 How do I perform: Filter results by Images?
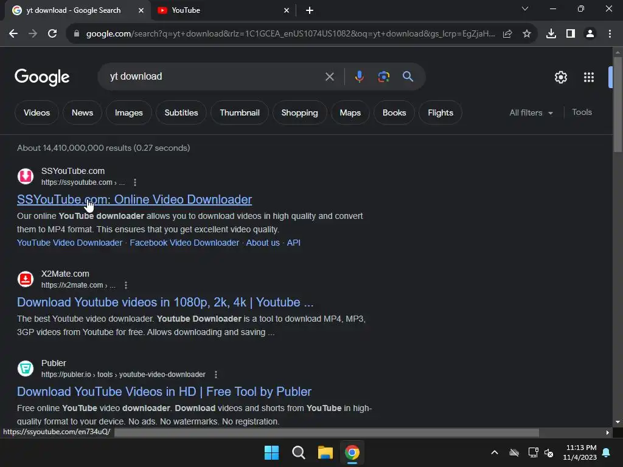pos(129,112)
